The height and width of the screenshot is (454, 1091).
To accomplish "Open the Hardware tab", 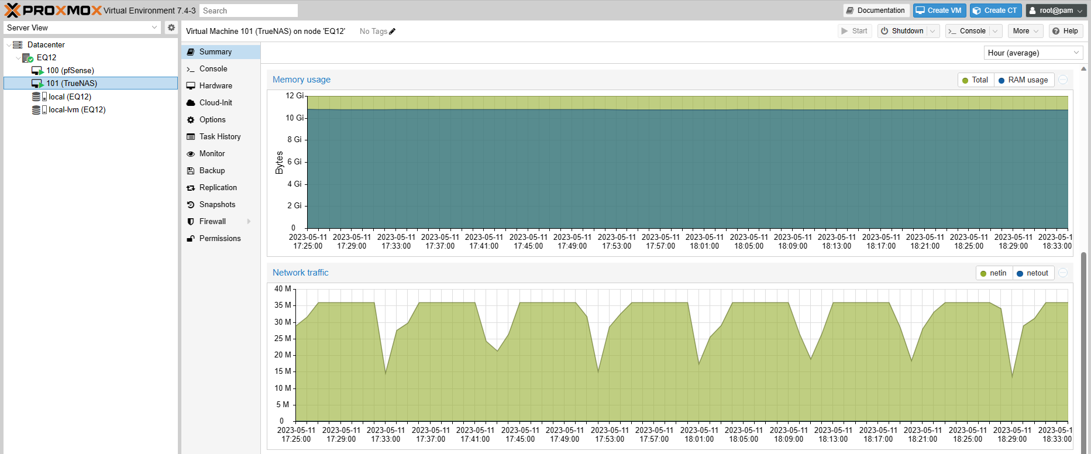I will (221, 85).
